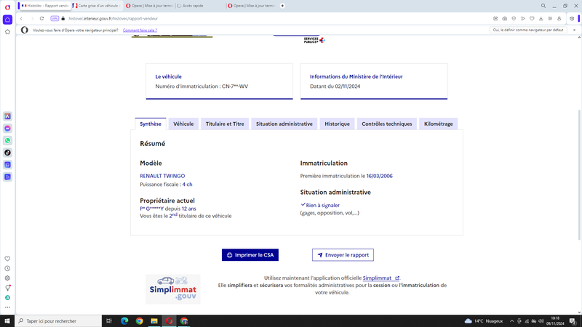Open the Windows notification center icon
The height and width of the screenshot is (327, 582).
(x=573, y=321)
